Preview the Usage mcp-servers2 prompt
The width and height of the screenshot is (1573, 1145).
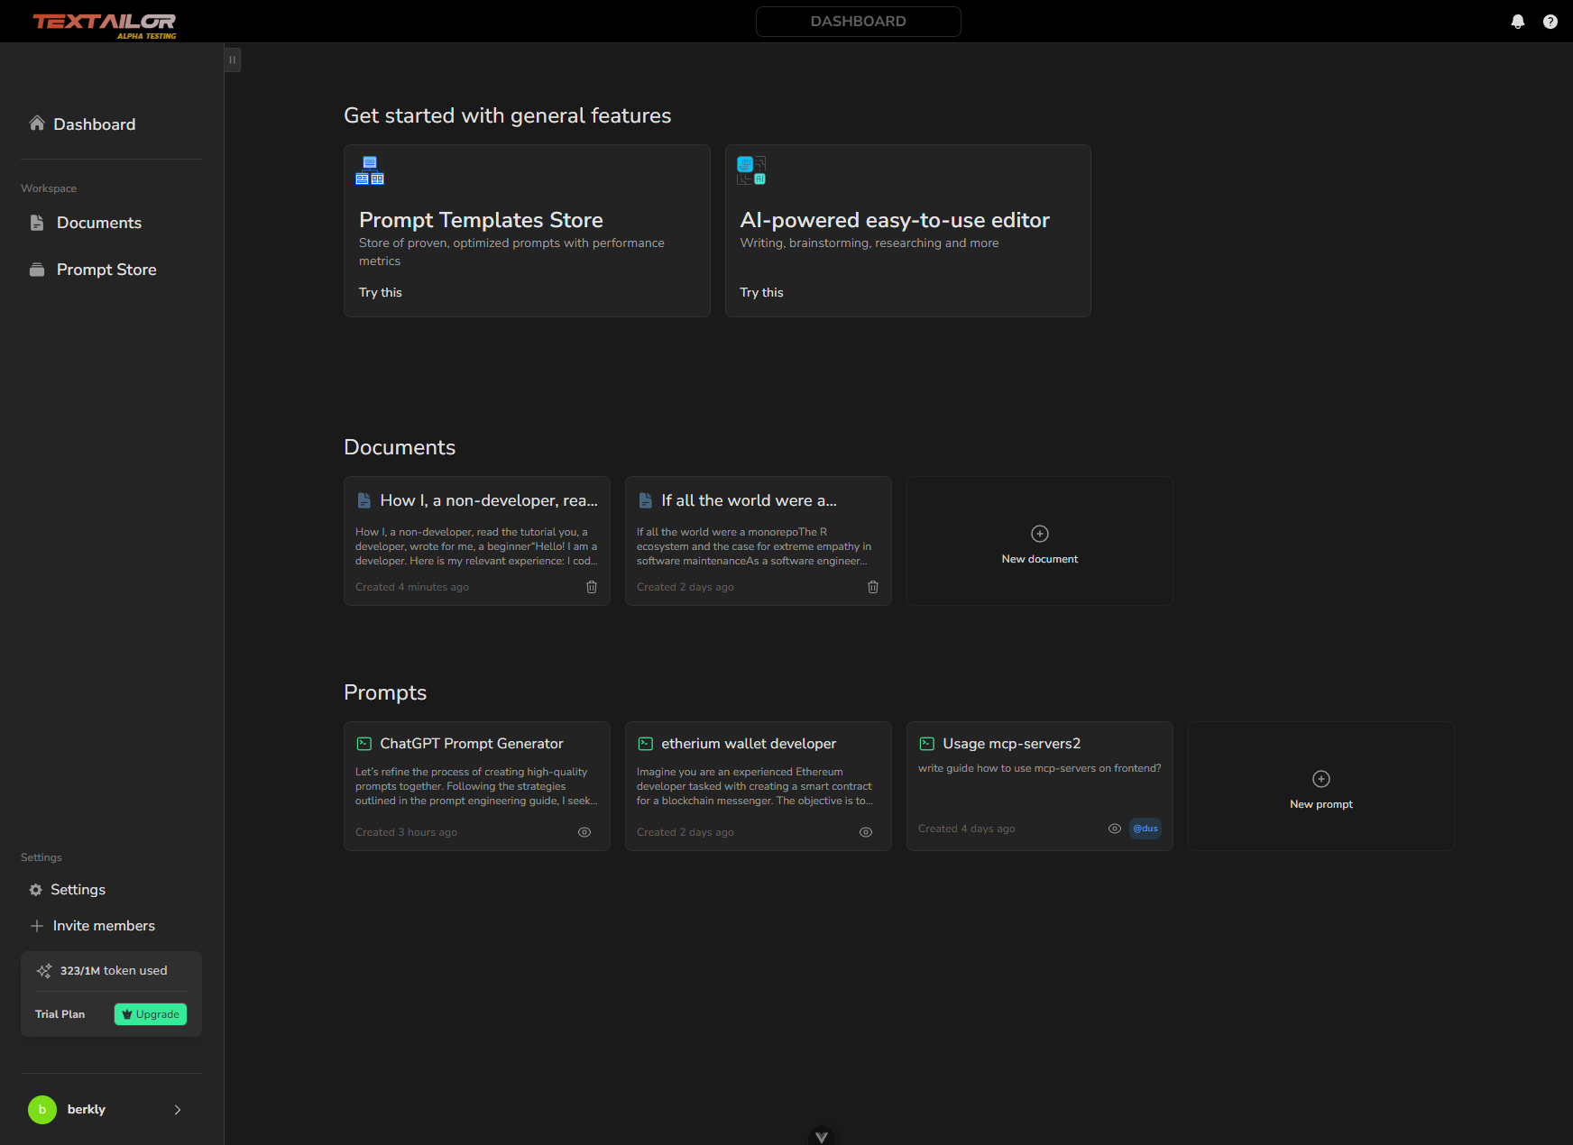pos(1114,829)
